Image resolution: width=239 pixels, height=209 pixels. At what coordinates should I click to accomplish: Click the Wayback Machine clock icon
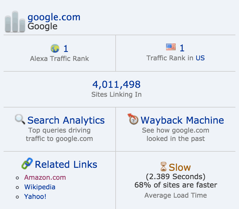[133, 119]
